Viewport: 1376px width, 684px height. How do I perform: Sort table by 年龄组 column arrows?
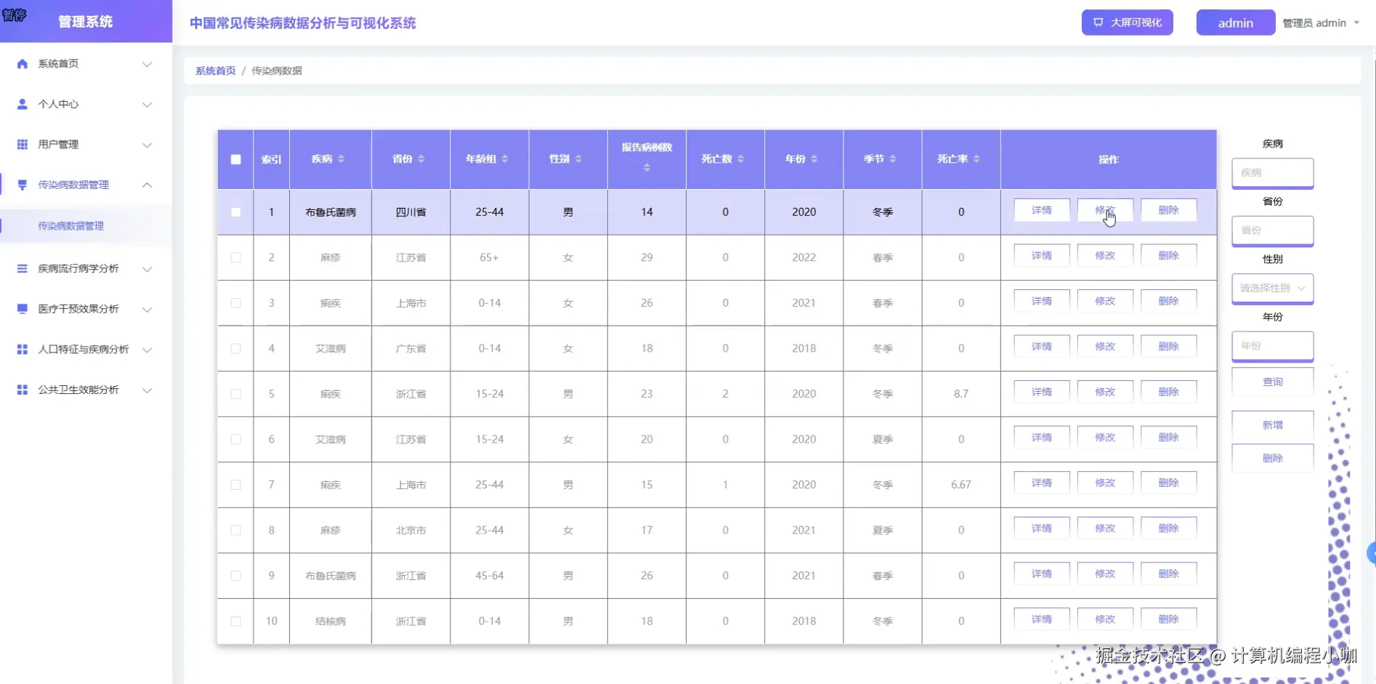click(505, 159)
